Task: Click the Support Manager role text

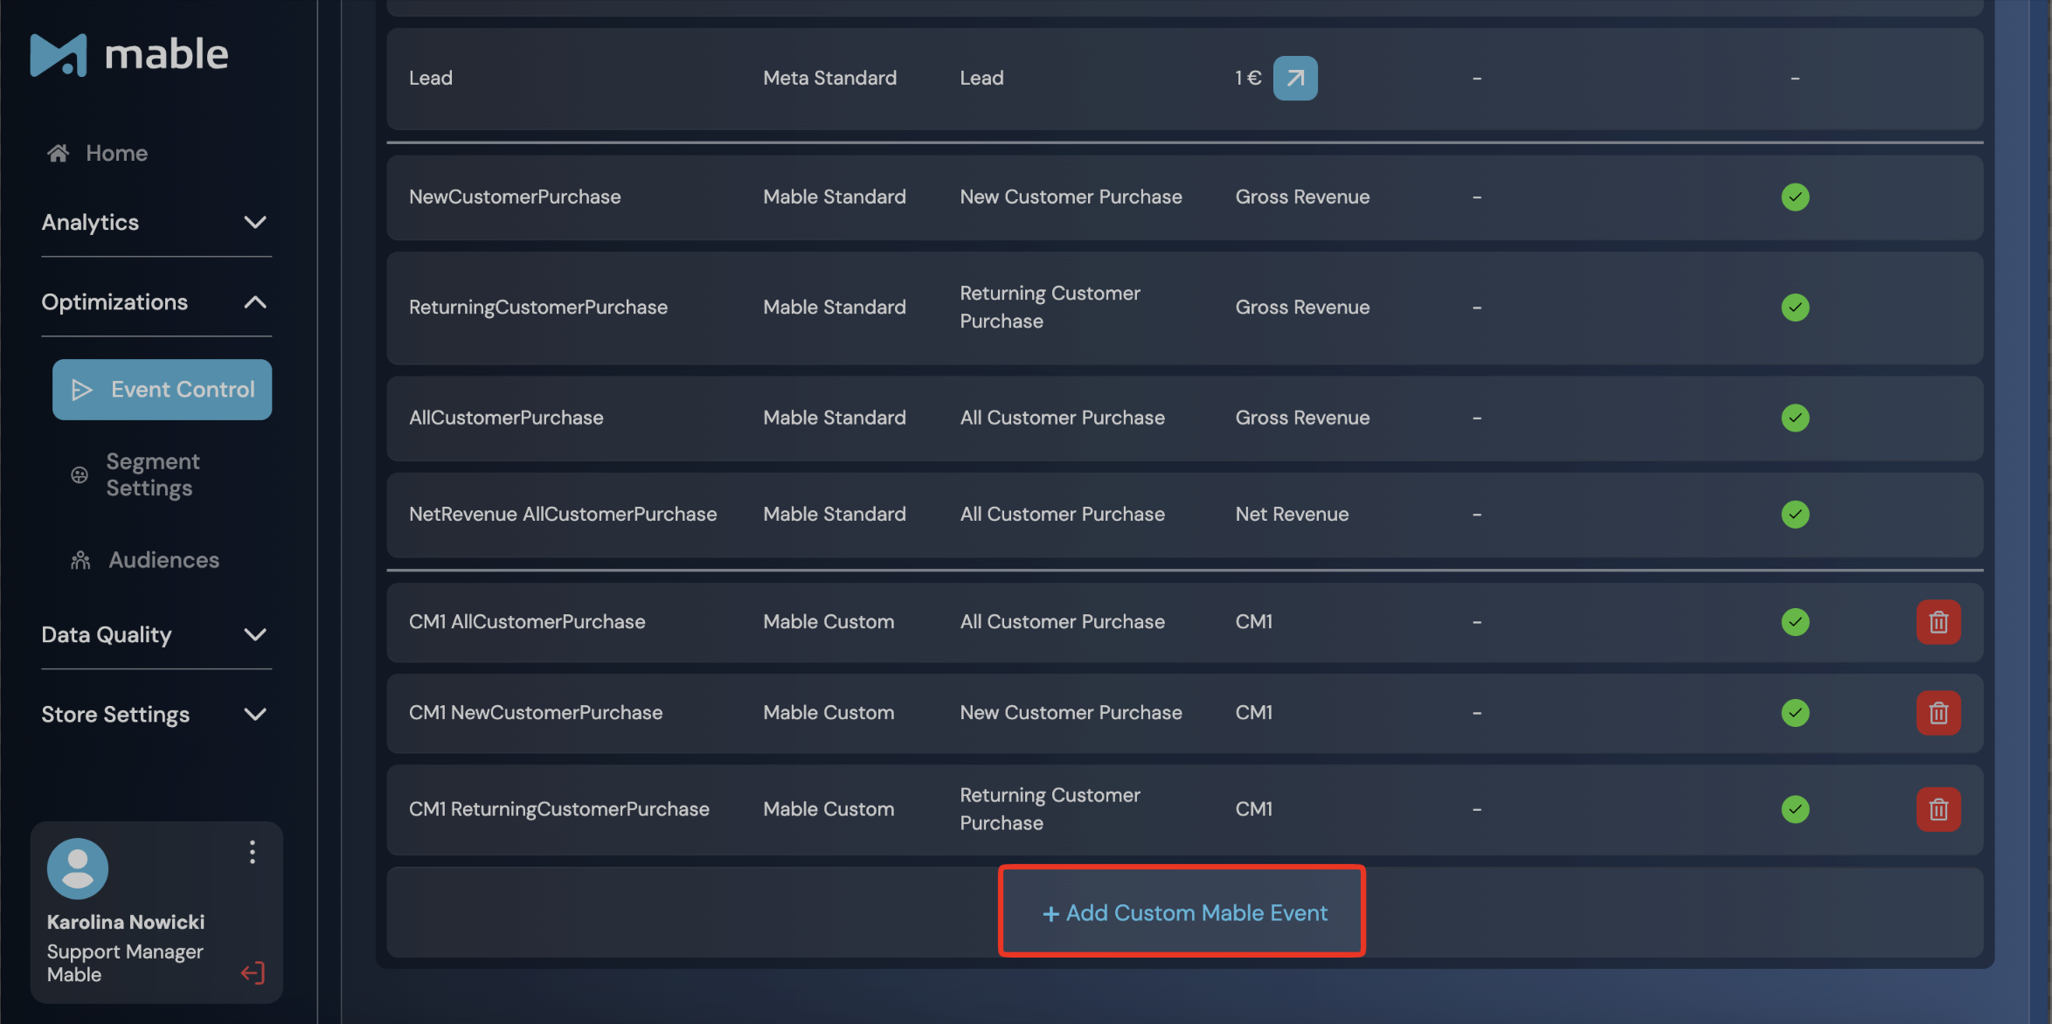Action: pos(125,951)
